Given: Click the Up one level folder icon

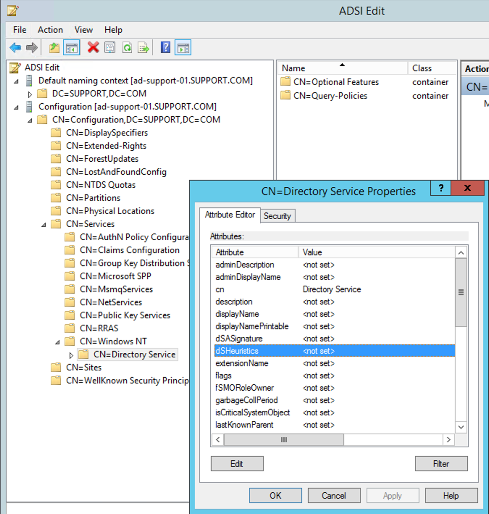Looking at the screenshot, I should (54, 47).
